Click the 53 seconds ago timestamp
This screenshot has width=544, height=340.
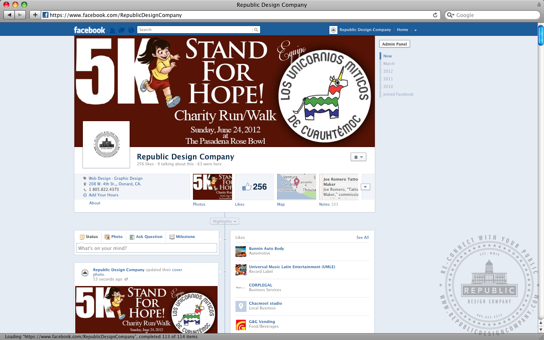(x=108, y=279)
